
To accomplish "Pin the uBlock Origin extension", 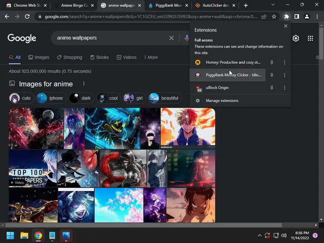I will pos(272,88).
